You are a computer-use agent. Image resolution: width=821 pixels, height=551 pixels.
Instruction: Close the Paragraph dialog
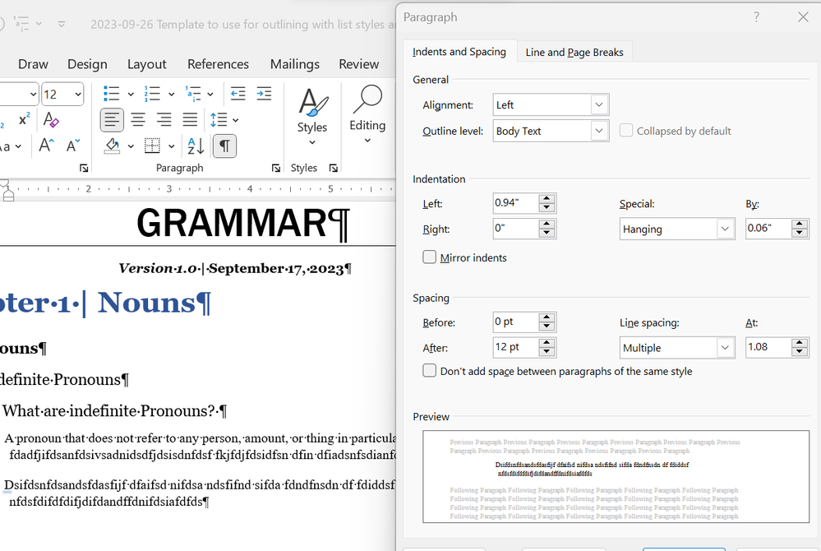coord(803,16)
